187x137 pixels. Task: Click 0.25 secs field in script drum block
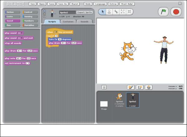coord(74,43)
